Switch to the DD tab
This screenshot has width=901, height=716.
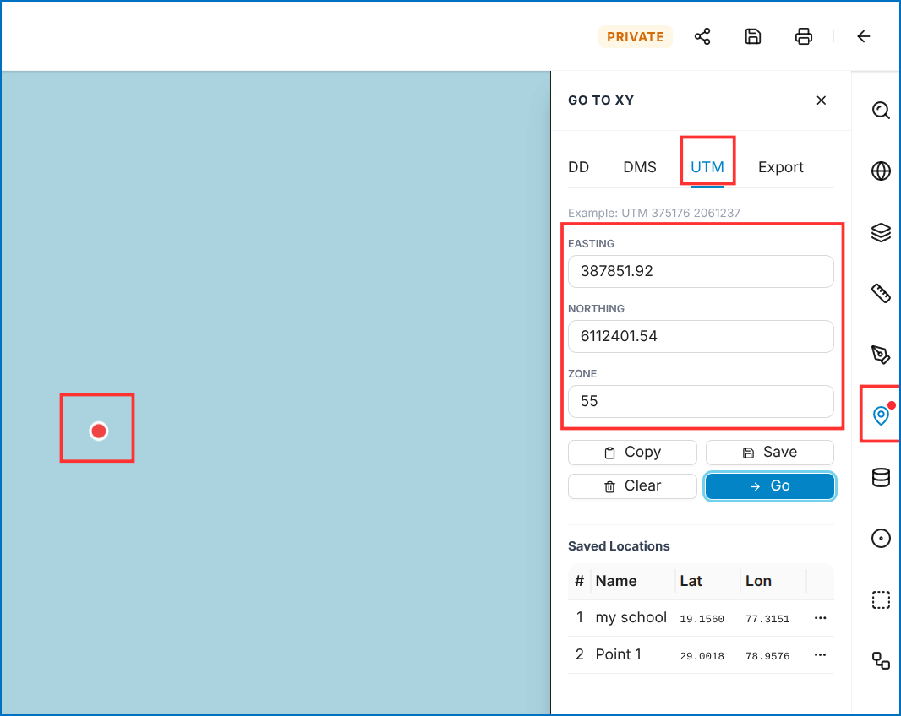(578, 167)
